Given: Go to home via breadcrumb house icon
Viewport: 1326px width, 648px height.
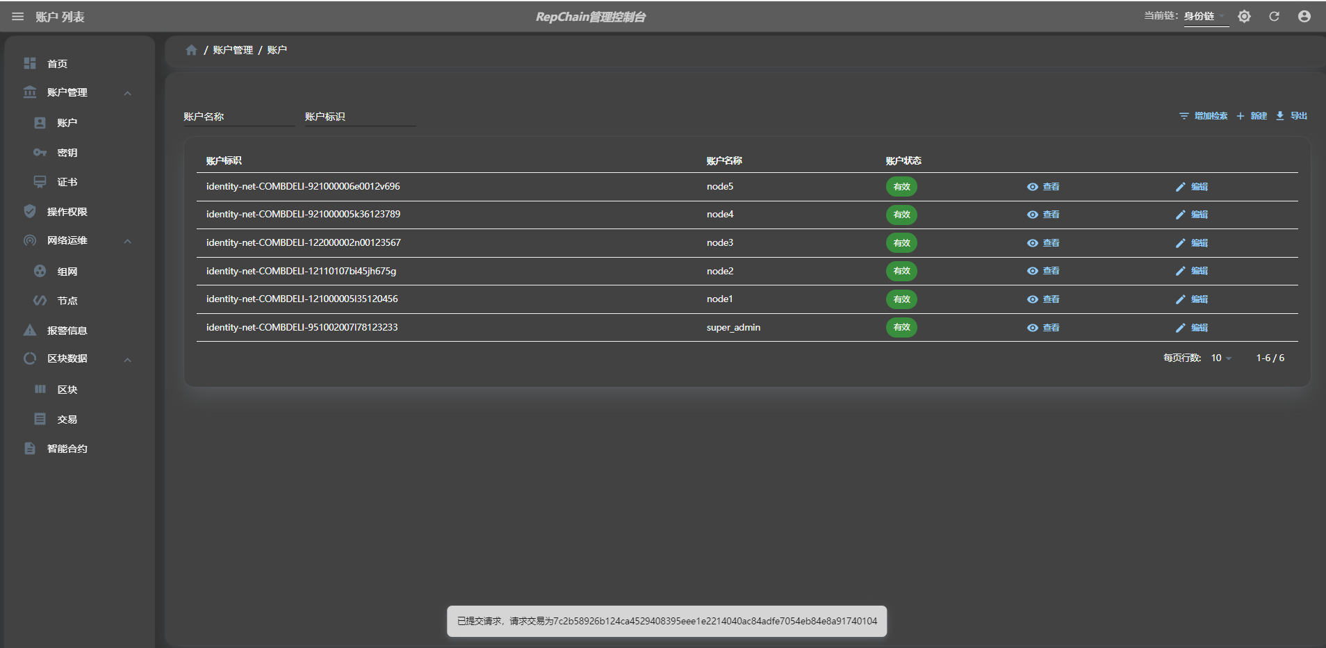Looking at the screenshot, I should click(x=191, y=50).
